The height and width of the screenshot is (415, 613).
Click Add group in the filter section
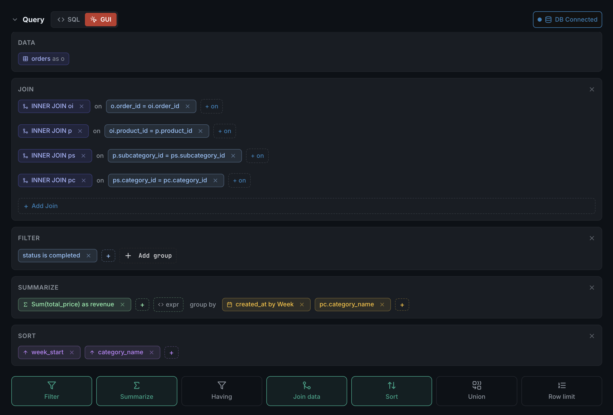click(x=148, y=256)
